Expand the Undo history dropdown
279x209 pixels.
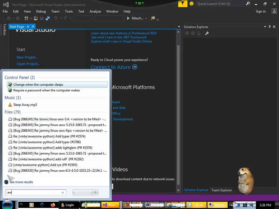click(x=61, y=18)
